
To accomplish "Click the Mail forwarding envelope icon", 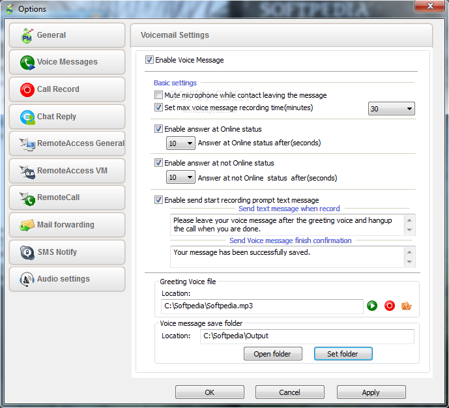I will 27,225.
